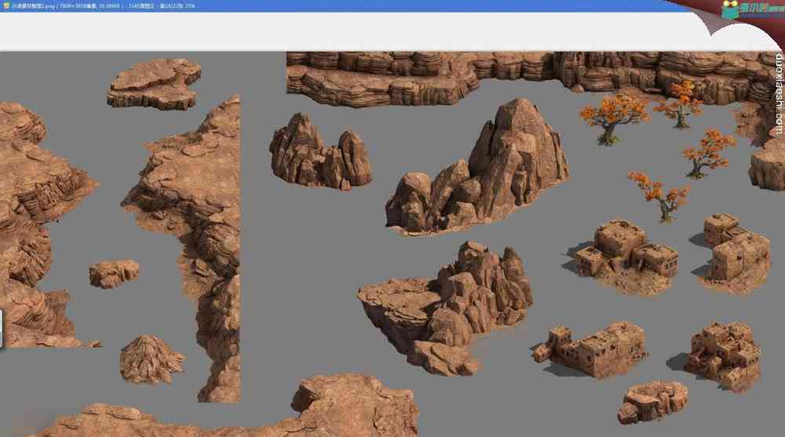Click the PNG file name in title bar
Image resolution: width=785 pixels, height=437 pixels.
click(34, 6)
